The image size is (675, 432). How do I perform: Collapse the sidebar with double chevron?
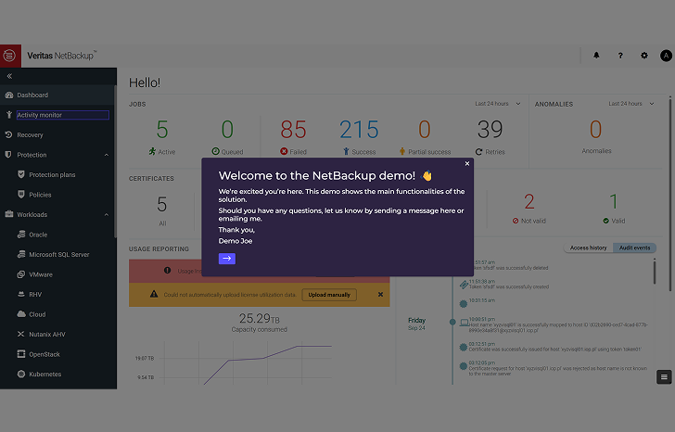click(x=9, y=76)
